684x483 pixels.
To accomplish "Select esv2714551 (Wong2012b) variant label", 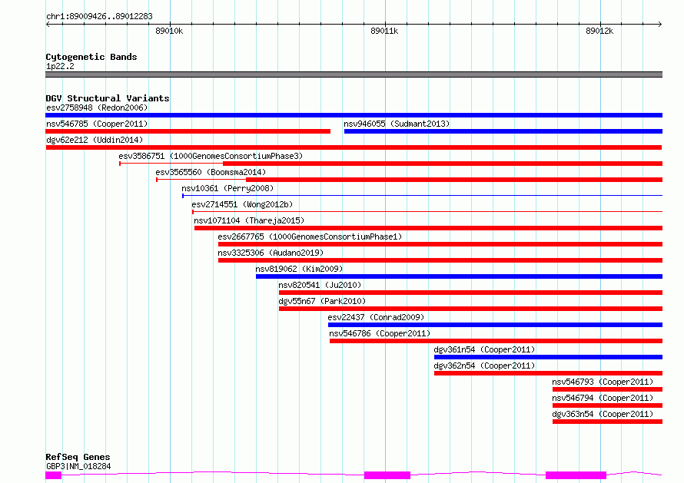I will click(x=242, y=204).
